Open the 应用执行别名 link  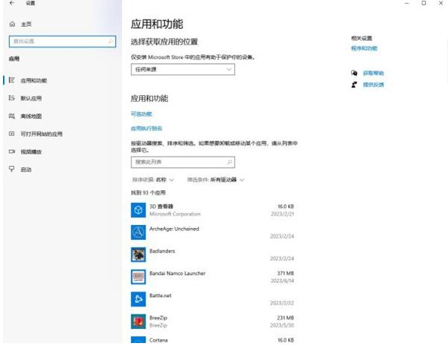click(147, 128)
